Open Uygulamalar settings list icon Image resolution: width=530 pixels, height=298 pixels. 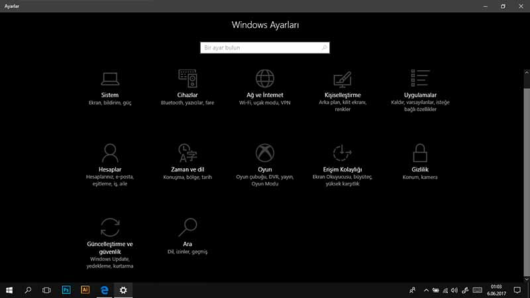click(420, 78)
